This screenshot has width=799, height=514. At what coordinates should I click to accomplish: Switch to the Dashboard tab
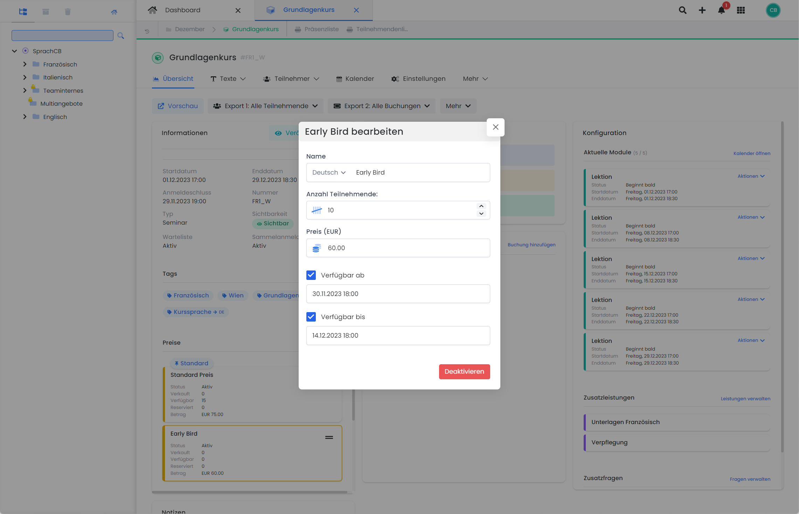click(183, 10)
